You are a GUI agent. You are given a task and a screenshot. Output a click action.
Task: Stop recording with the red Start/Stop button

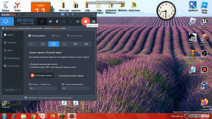[x=86, y=21]
